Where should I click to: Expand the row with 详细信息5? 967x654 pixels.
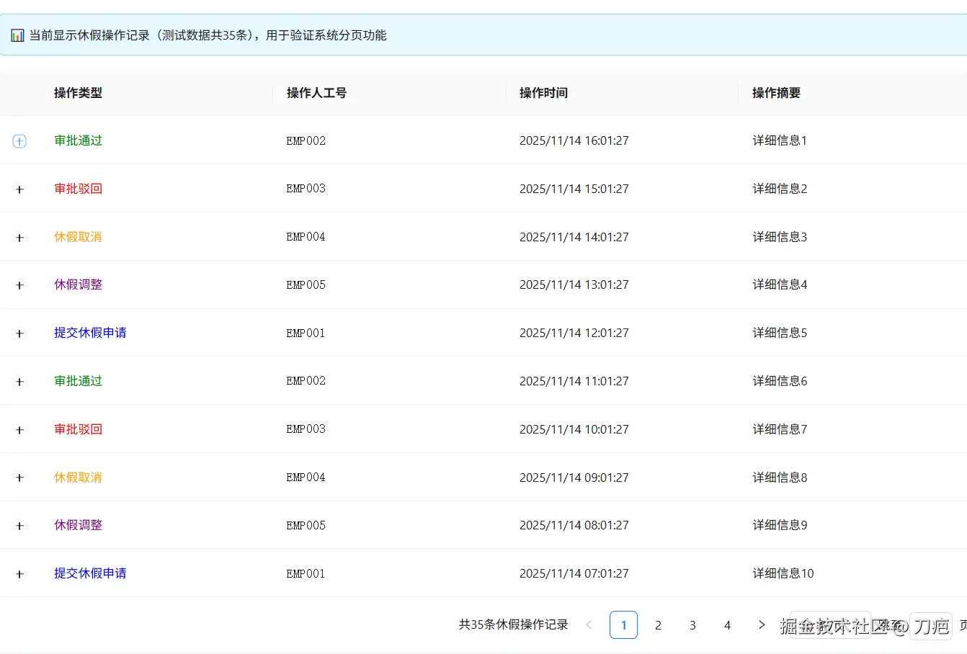(x=19, y=333)
